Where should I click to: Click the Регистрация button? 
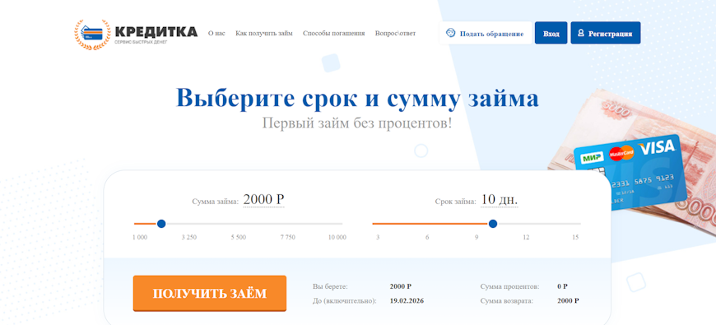pos(606,33)
